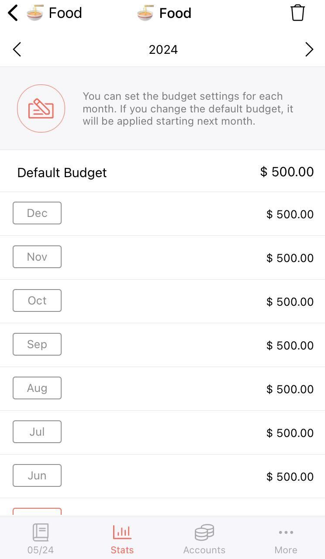Screen dimensions: 325x559
Task: Pick the Aug month button
Action: click(37, 388)
